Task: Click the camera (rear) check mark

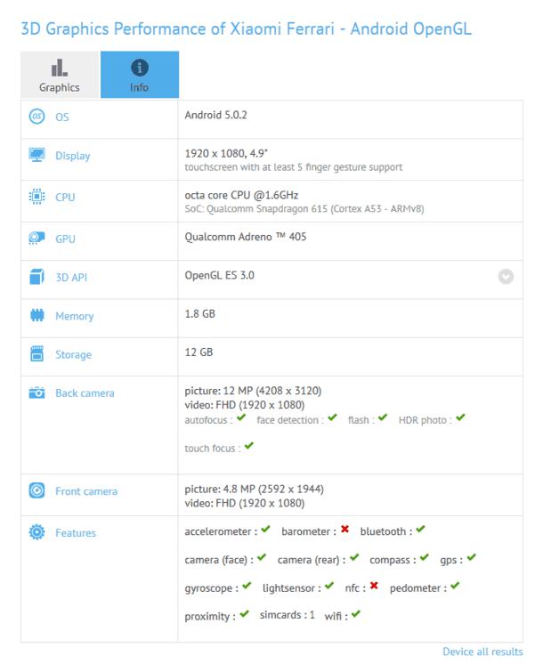Action: tap(354, 557)
